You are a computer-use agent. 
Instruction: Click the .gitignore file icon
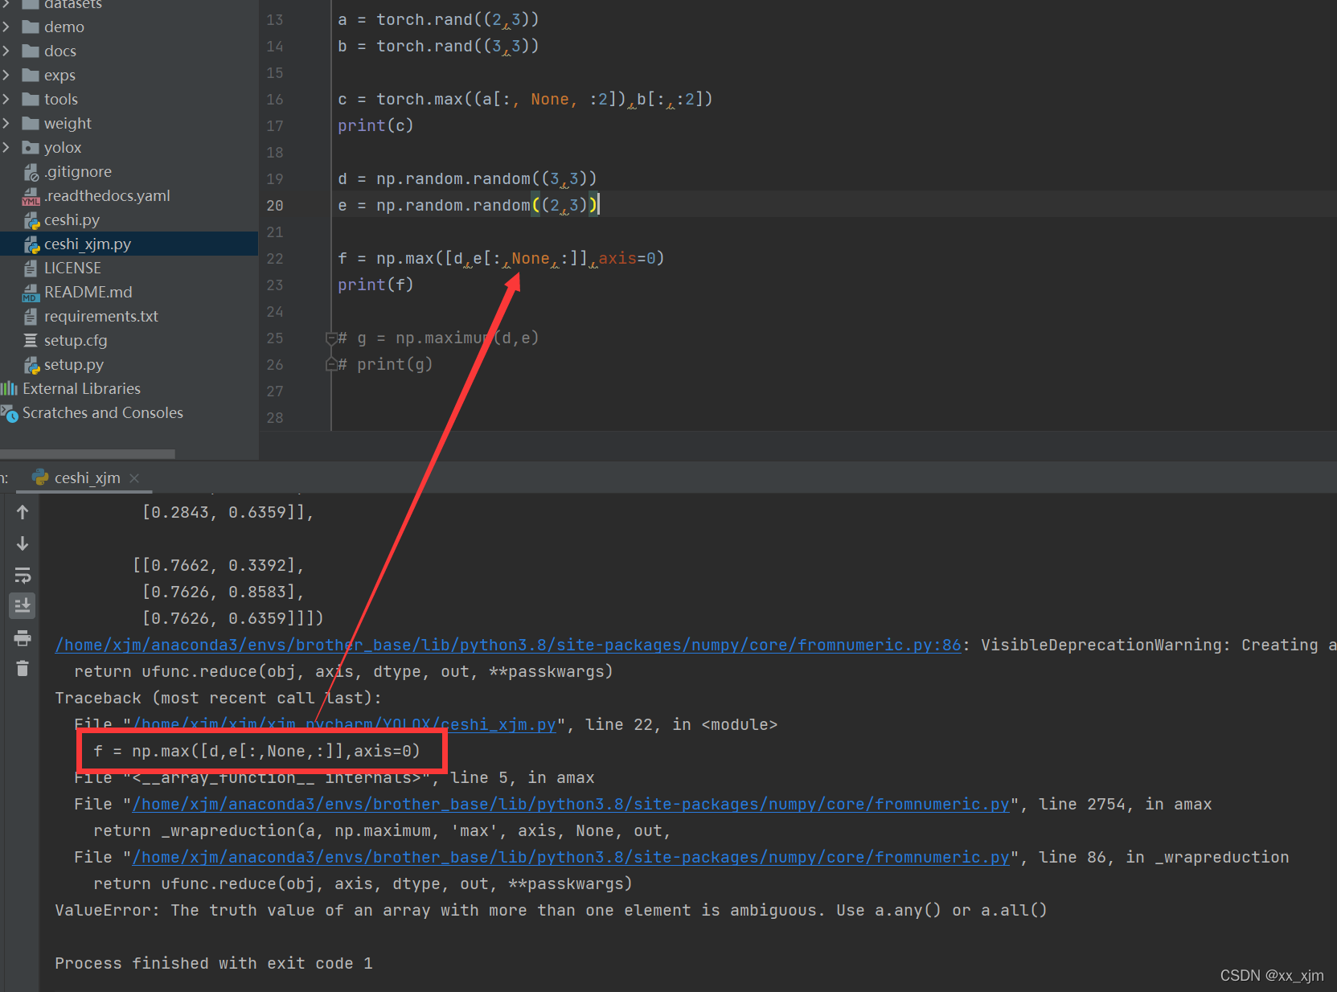point(31,172)
